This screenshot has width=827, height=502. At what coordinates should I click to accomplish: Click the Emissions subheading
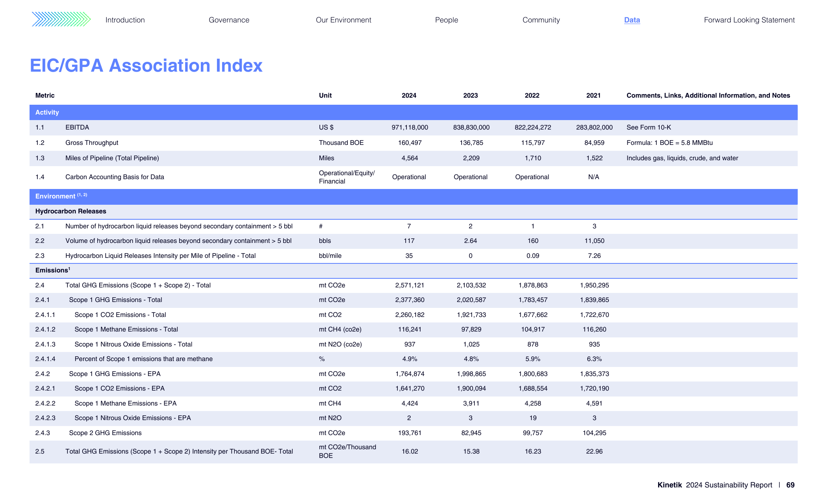pyautogui.click(x=52, y=270)
